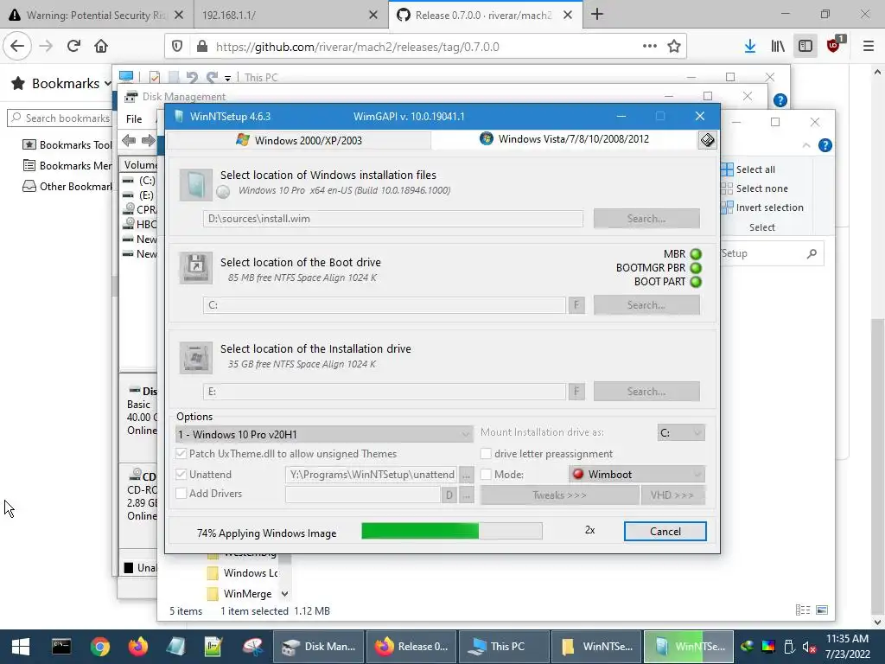885x664 pixels.
Task: Click the Firefox back arrow button
Action: click(x=17, y=47)
